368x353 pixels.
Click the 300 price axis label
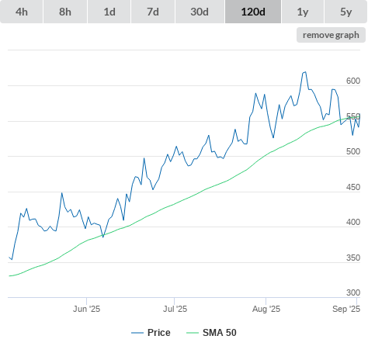[353, 292]
